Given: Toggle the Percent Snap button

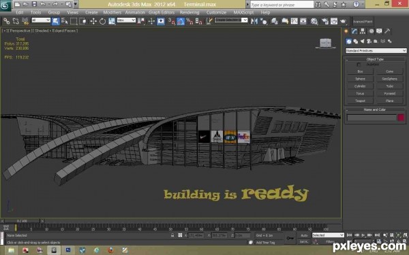Looking at the screenshot, I should click(190, 21).
